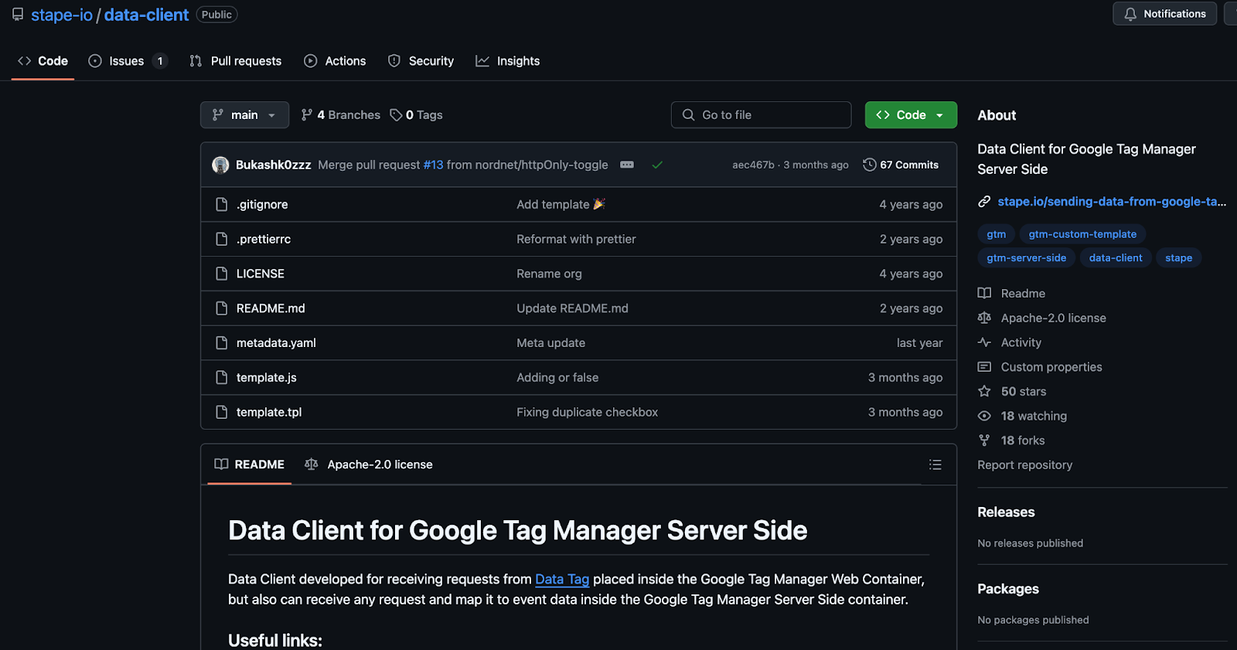
Task: Open the Insights tab
Action: tap(508, 61)
